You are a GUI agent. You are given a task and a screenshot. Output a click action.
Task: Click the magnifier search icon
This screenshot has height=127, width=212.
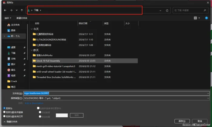[205, 10]
